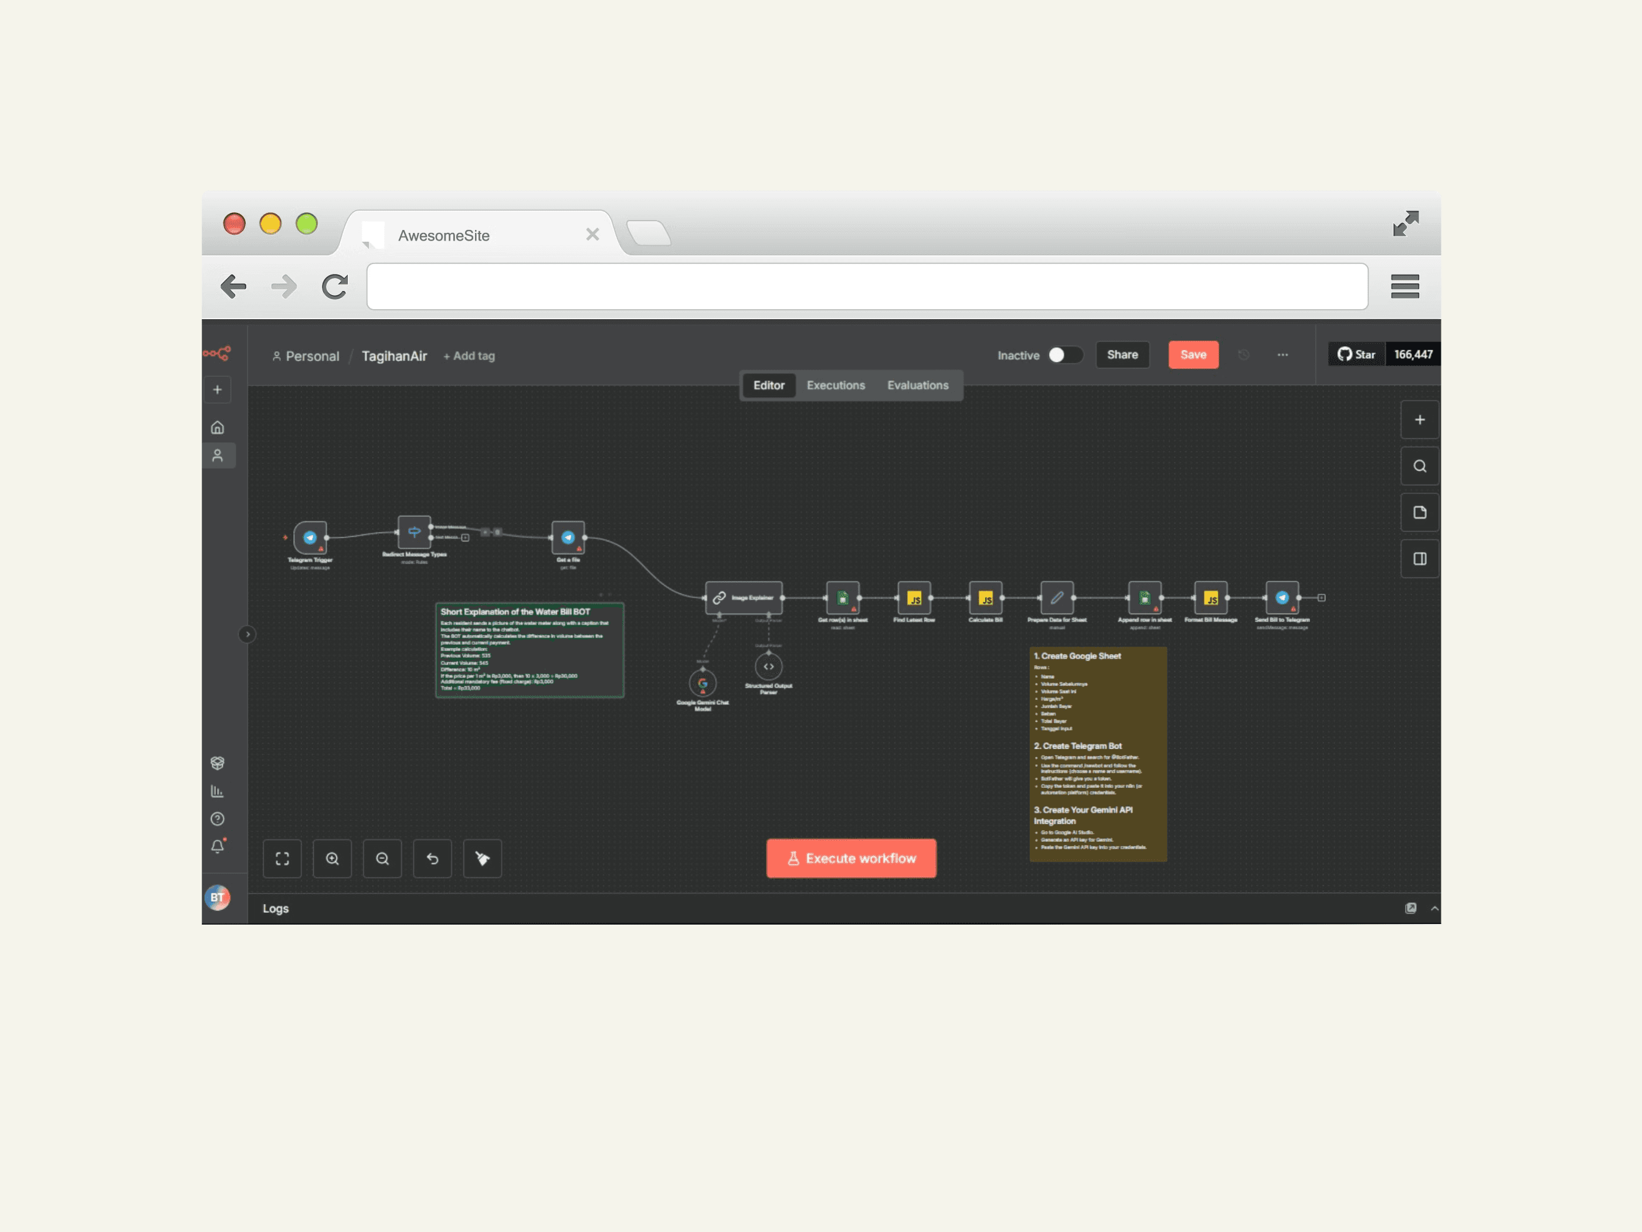Toggle the workflow from Inactive to Active

click(x=1065, y=355)
